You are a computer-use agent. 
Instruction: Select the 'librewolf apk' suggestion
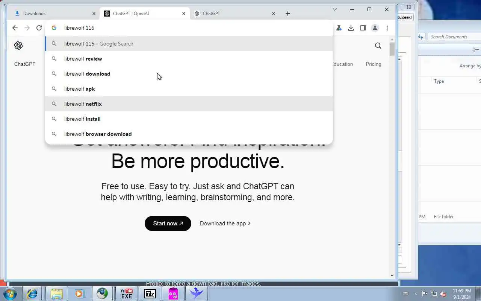pyautogui.click(x=189, y=89)
